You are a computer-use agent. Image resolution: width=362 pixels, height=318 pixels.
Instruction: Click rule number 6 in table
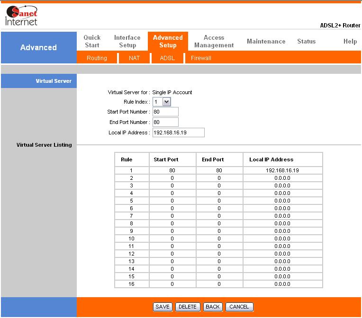(131, 208)
